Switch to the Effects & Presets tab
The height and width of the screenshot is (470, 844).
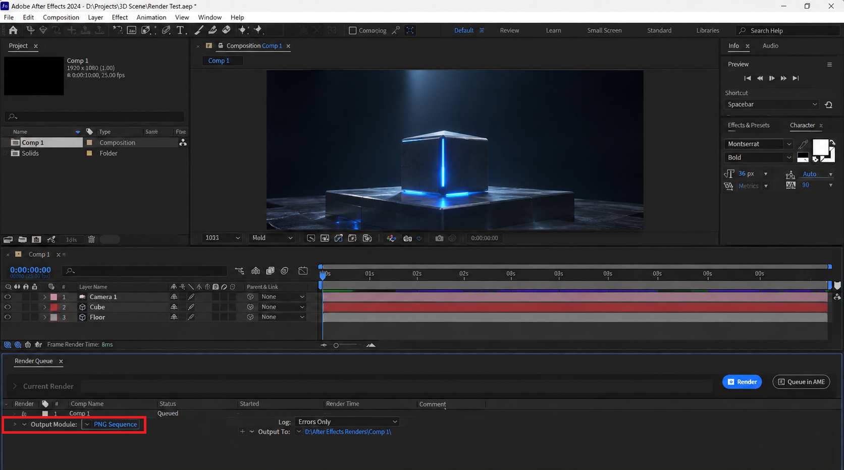click(749, 125)
